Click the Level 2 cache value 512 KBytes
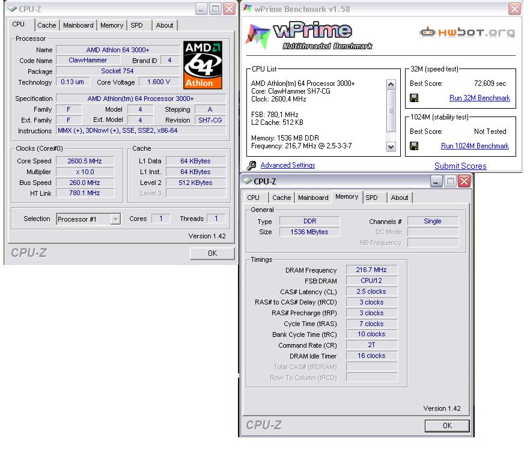The height and width of the screenshot is (463, 530). click(196, 183)
